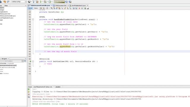The image size is (190, 107).
Task: Click the Uncomment icon in editor toolbar
Action: point(88,8)
